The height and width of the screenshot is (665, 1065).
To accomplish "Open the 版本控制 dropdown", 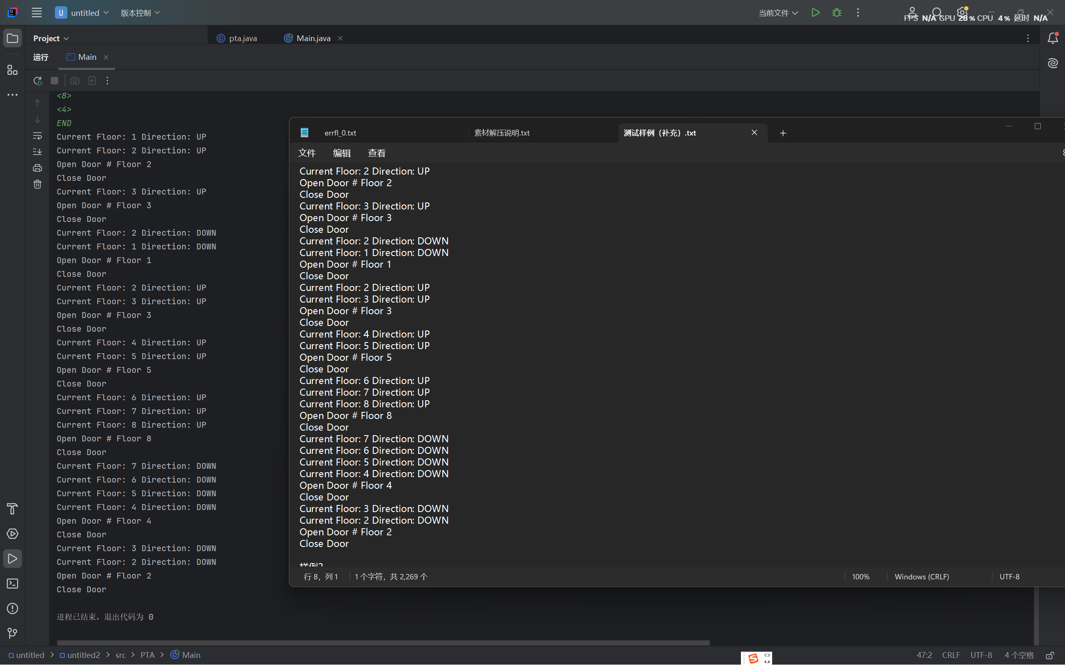I will (140, 13).
